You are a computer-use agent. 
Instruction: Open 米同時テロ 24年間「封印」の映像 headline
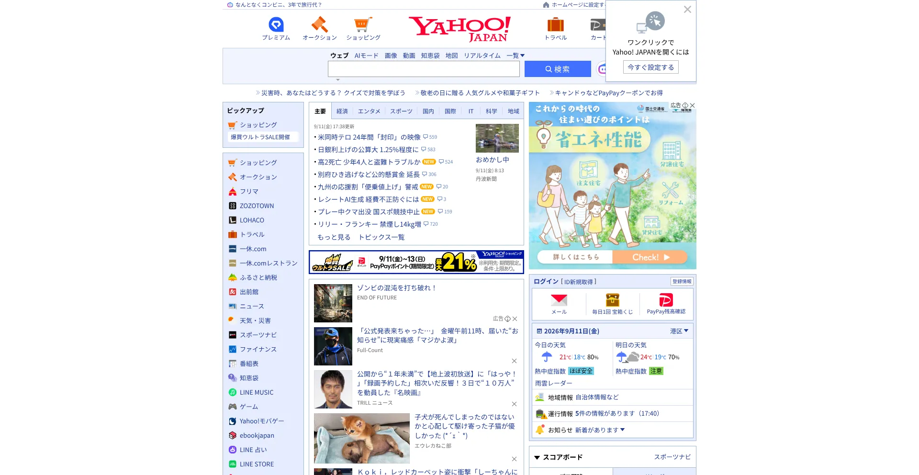click(x=369, y=137)
